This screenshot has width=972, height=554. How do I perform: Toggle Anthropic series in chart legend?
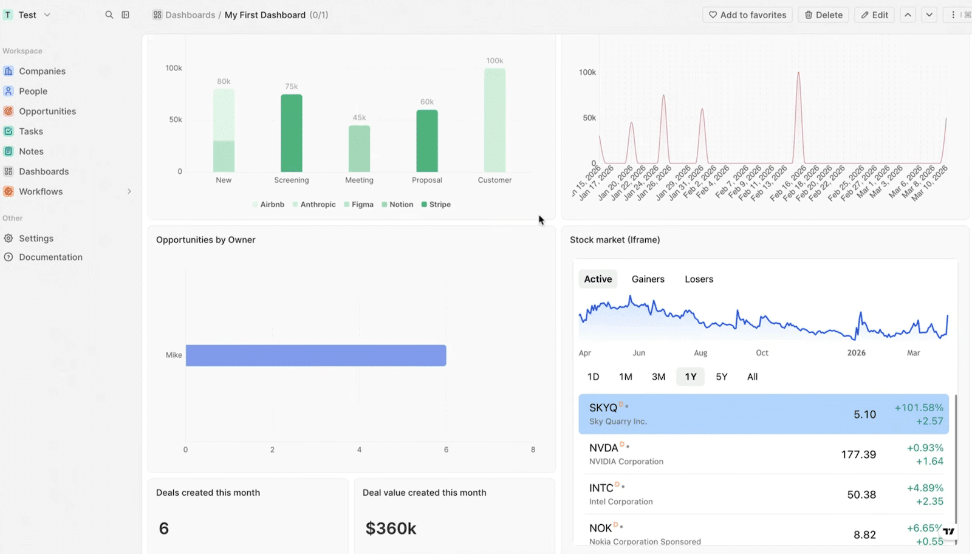(314, 205)
